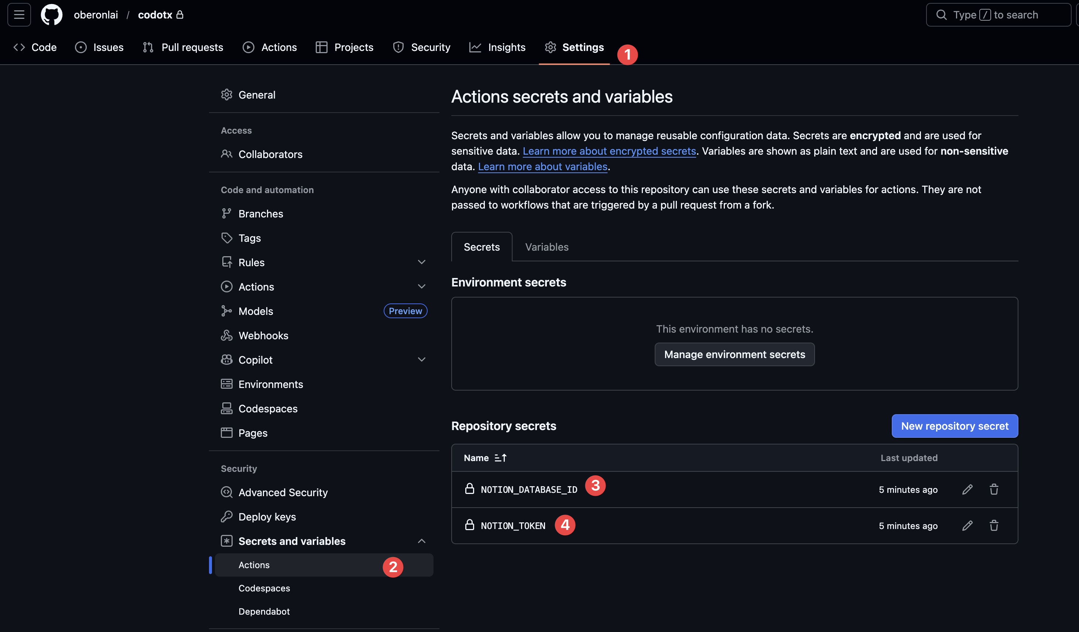Viewport: 1079px width, 632px height.
Task: Collapse the Secrets and variables section
Action: (x=422, y=541)
